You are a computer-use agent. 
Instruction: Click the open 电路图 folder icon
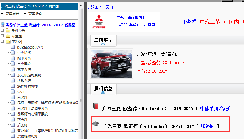(x=8, y=41)
